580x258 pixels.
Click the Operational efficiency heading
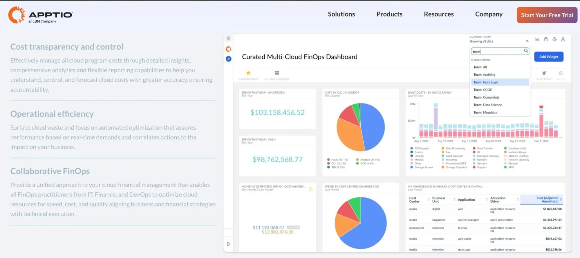(x=52, y=114)
